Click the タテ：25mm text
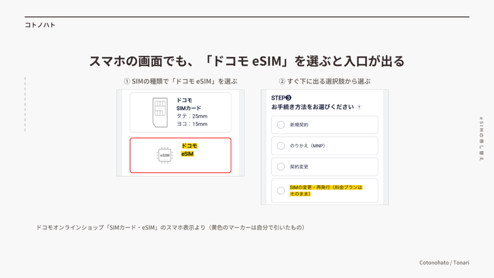The height and width of the screenshot is (278, 494). 192,116
